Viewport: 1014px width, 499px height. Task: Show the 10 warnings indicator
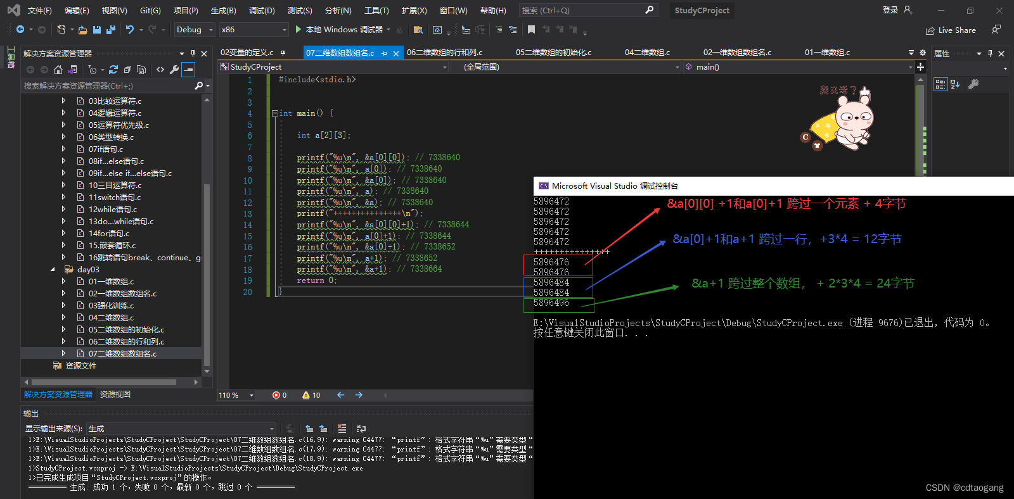pos(311,395)
